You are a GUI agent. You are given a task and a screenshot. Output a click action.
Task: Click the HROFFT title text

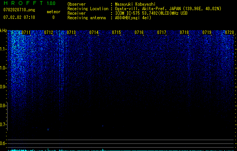23,3
